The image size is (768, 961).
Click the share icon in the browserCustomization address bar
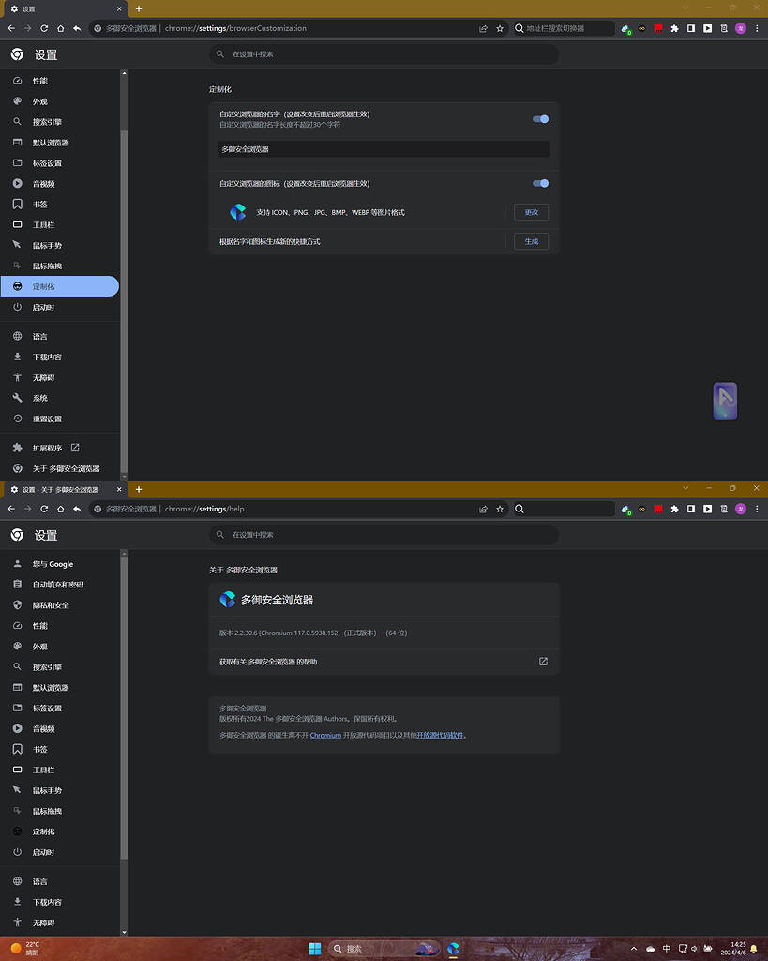[x=483, y=28]
